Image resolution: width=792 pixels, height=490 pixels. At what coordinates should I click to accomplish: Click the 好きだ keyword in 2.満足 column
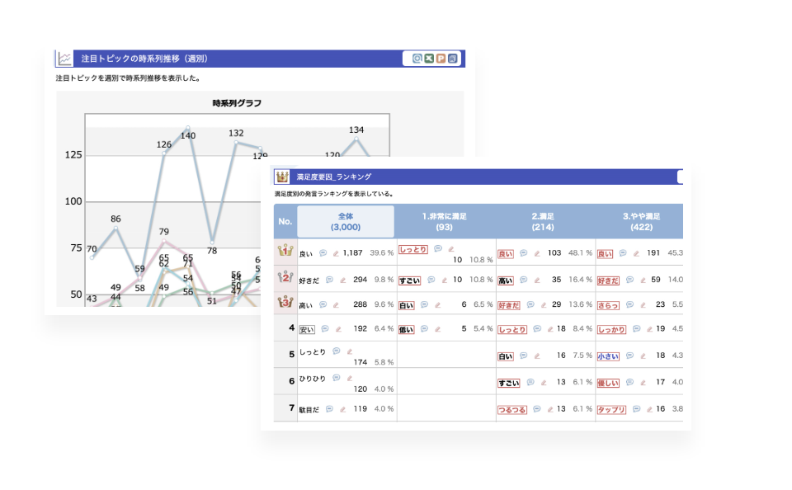coord(509,305)
